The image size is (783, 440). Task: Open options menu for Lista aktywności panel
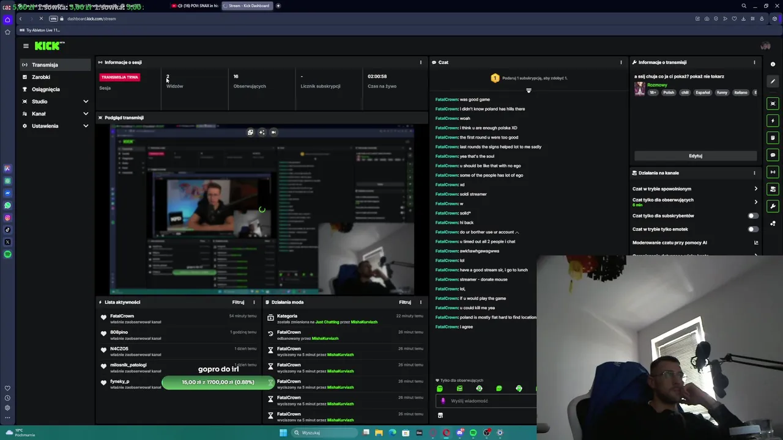pyautogui.click(x=254, y=302)
